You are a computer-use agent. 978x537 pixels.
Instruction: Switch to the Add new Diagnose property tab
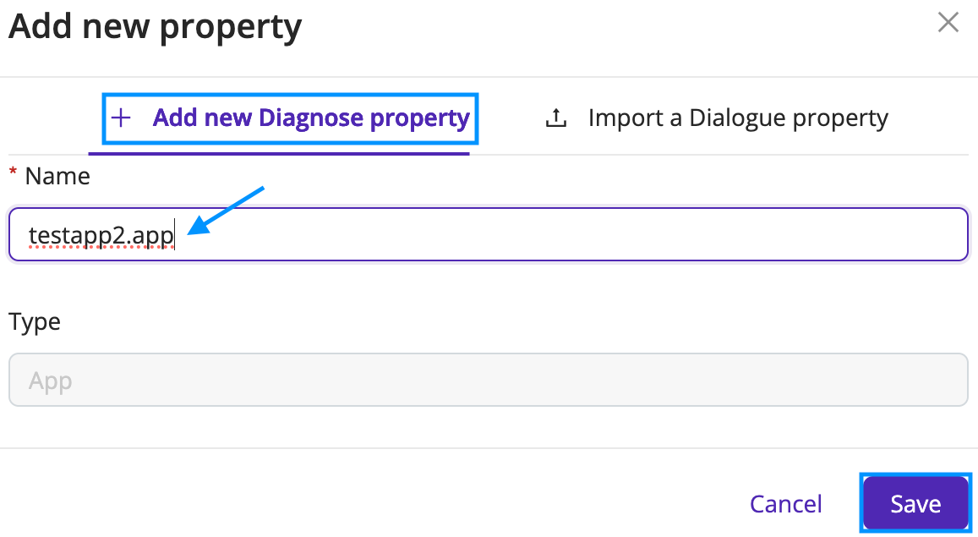tap(290, 118)
